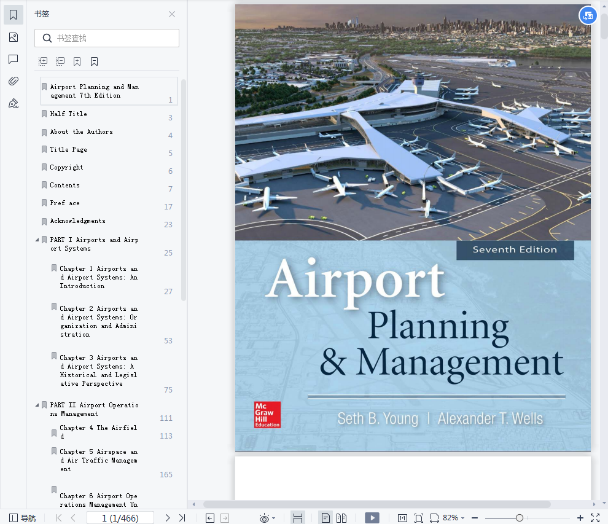Screen dimensions: 608x524
Task: Zoom in with the plus button
Action: pos(580,518)
